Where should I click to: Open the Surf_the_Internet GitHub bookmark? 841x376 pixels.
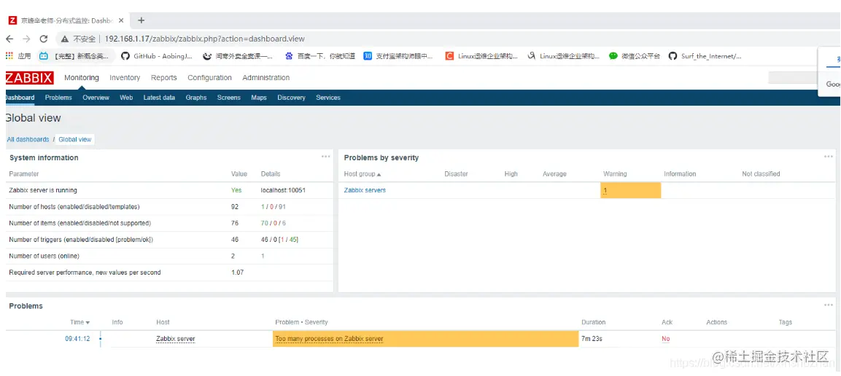(705, 55)
